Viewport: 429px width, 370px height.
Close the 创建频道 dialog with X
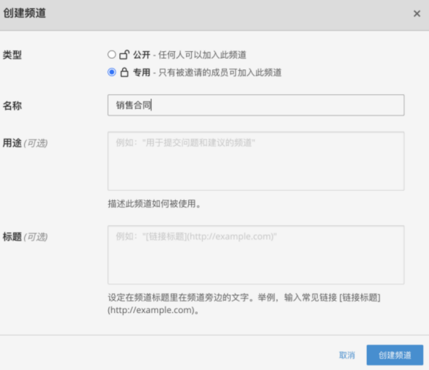[x=417, y=14]
